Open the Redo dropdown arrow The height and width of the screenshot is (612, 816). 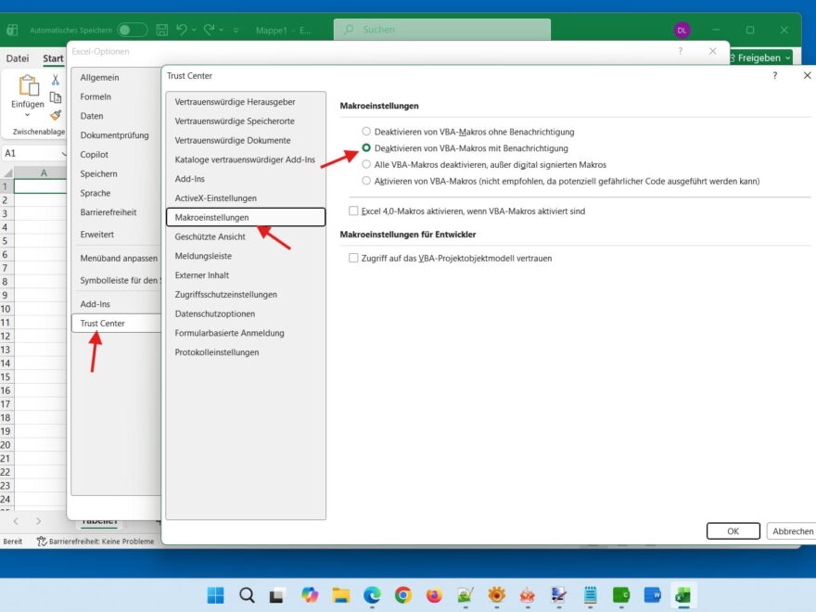tap(220, 29)
